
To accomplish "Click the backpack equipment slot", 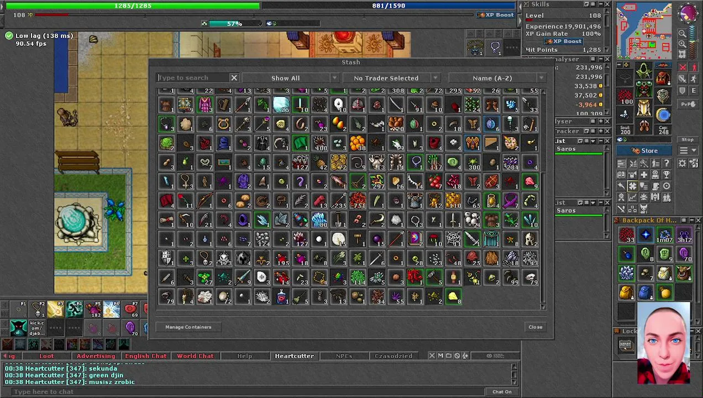I will (x=663, y=77).
